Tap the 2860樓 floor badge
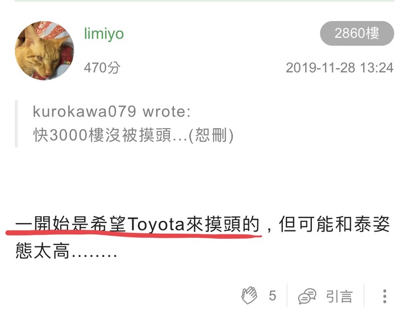Viewport: 409px width, 320px height. pos(357,33)
